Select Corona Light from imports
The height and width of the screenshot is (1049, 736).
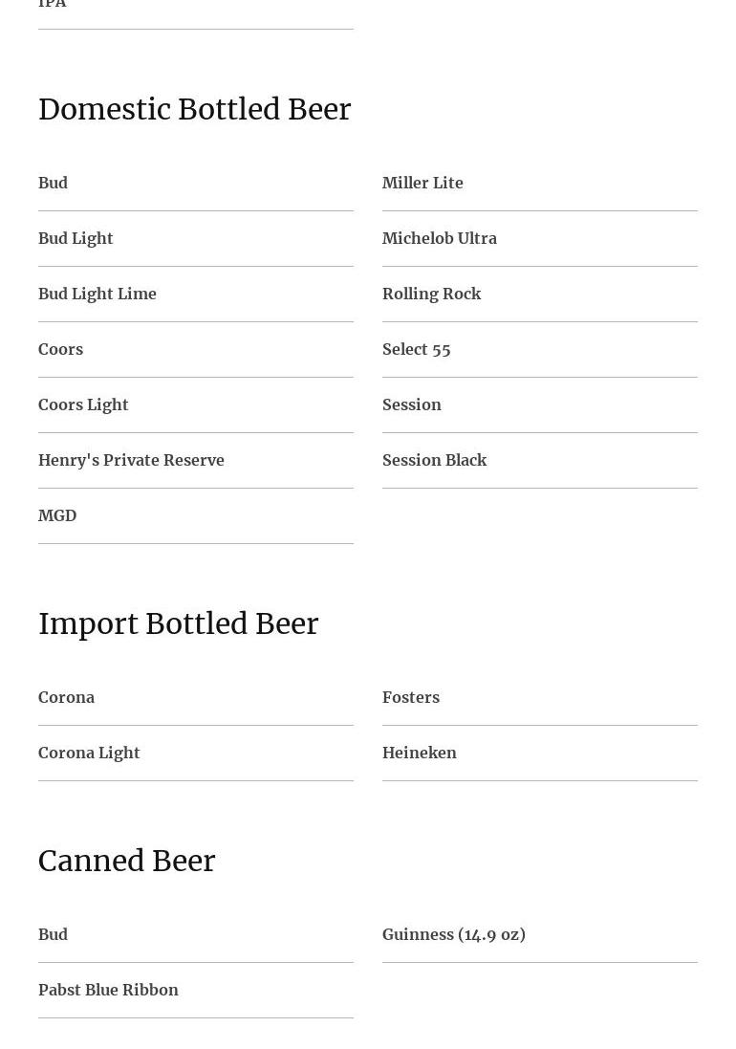tap(89, 753)
